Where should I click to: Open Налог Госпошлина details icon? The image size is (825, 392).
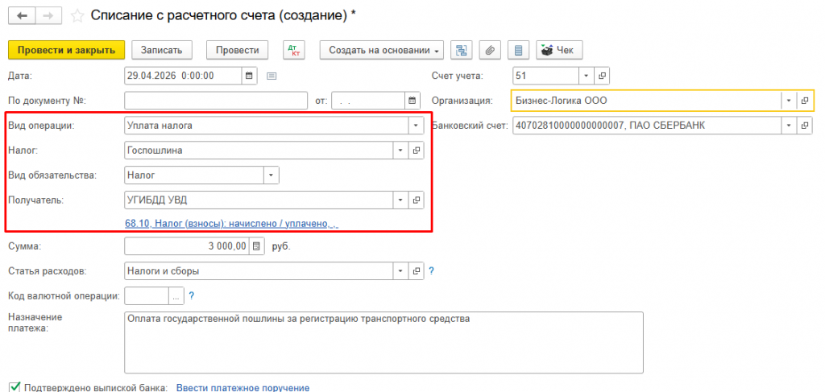click(x=417, y=151)
